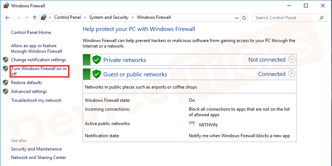Select Windows Firewall breadcrumb item
332x166 pixels.
(154, 18)
